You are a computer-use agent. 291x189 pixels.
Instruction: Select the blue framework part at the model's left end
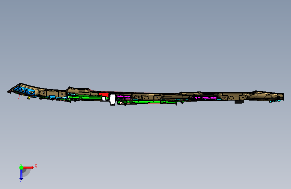[25, 90]
